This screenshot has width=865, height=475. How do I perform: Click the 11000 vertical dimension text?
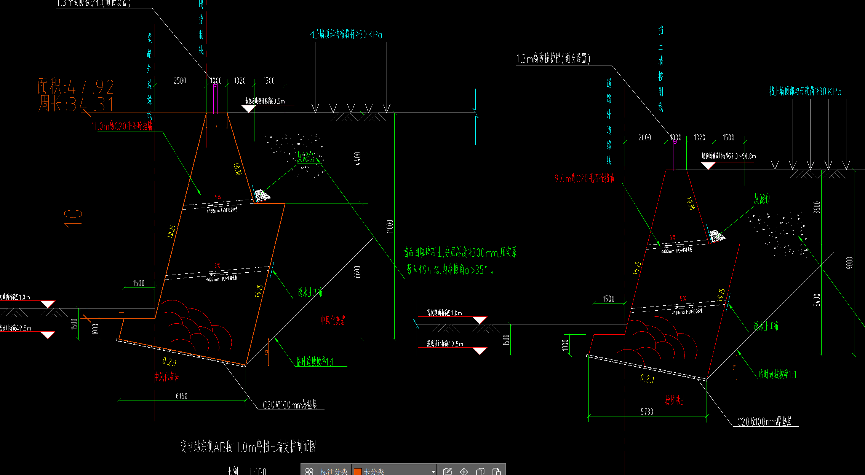(x=390, y=226)
